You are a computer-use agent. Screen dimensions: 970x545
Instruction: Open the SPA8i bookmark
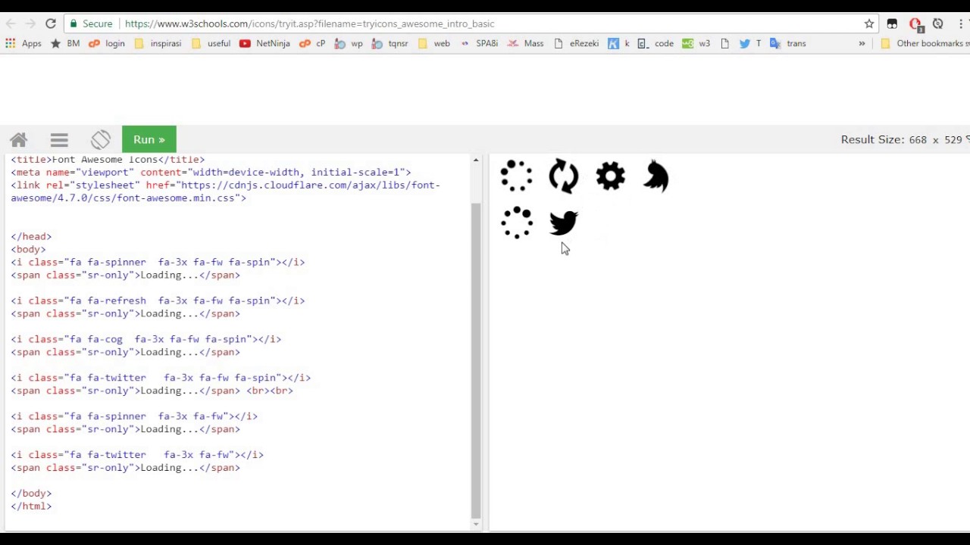pos(479,44)
